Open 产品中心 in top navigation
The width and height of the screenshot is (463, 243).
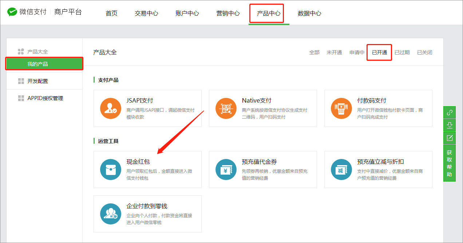coord(269,13)
